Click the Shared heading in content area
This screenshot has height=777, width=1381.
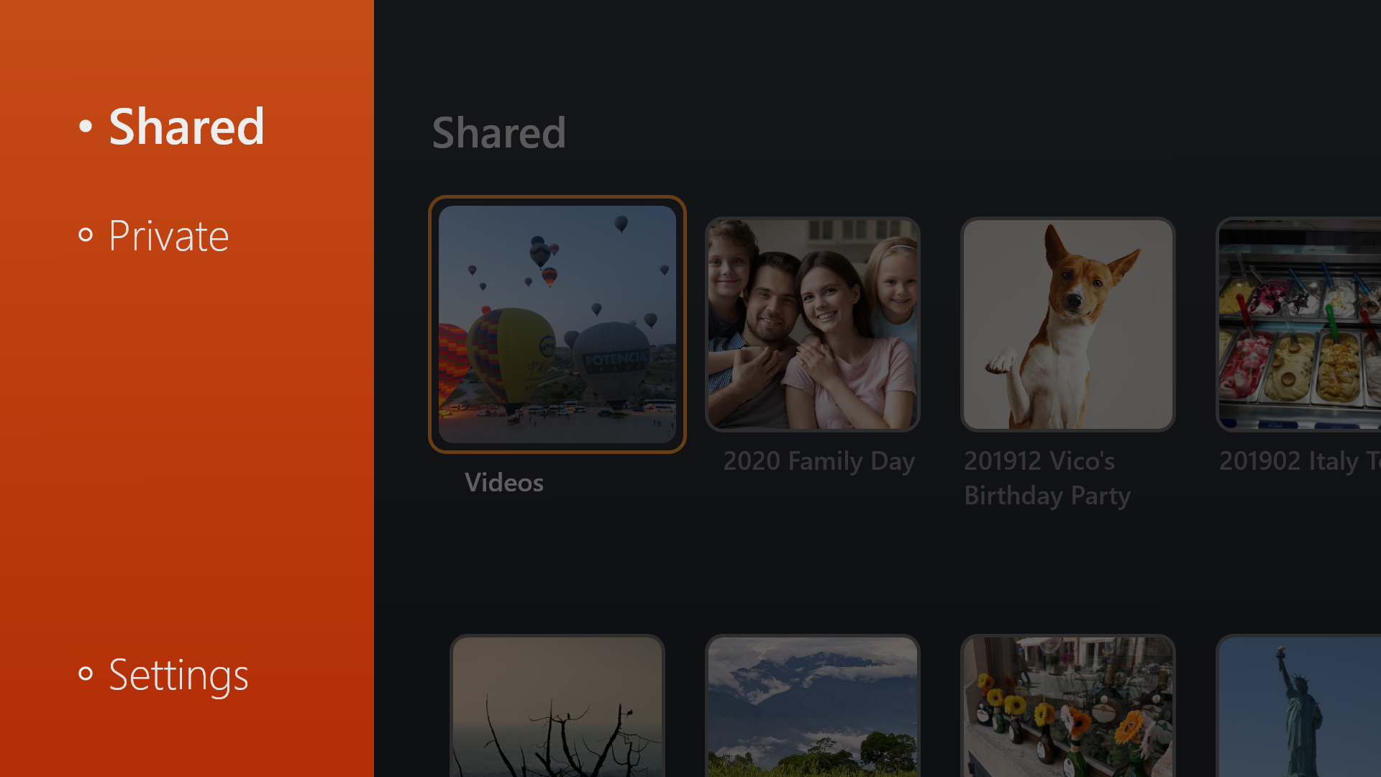[499, 133]
